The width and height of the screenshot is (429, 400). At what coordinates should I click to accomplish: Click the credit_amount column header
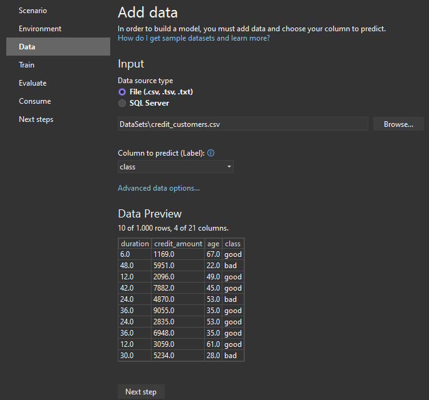178,244
